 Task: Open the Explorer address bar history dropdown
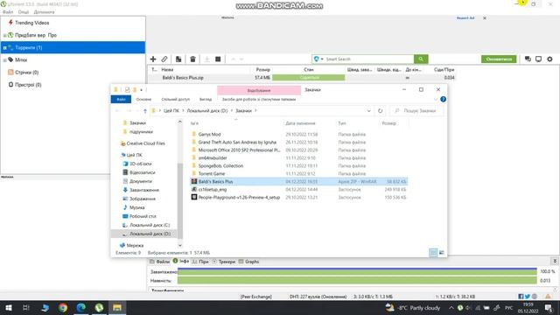[369, 111]
